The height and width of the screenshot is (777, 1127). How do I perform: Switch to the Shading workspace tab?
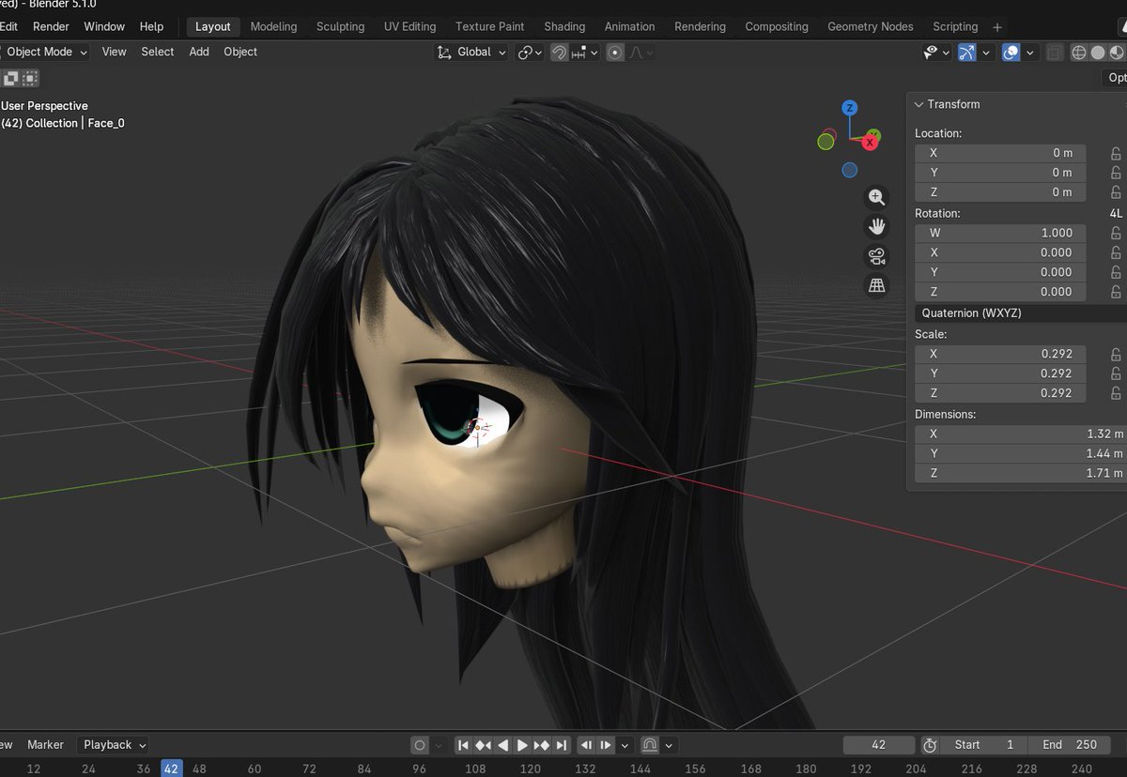(x=564, y=26)
